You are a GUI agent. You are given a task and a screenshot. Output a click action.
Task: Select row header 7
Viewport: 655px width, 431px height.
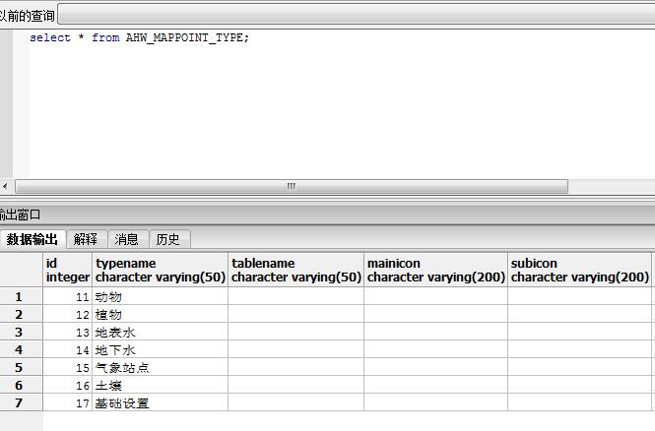tap(21, 402)
